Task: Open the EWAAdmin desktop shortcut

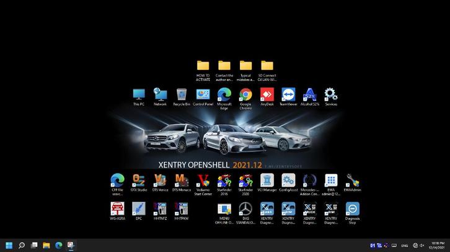Action: [x=352, y=180]
